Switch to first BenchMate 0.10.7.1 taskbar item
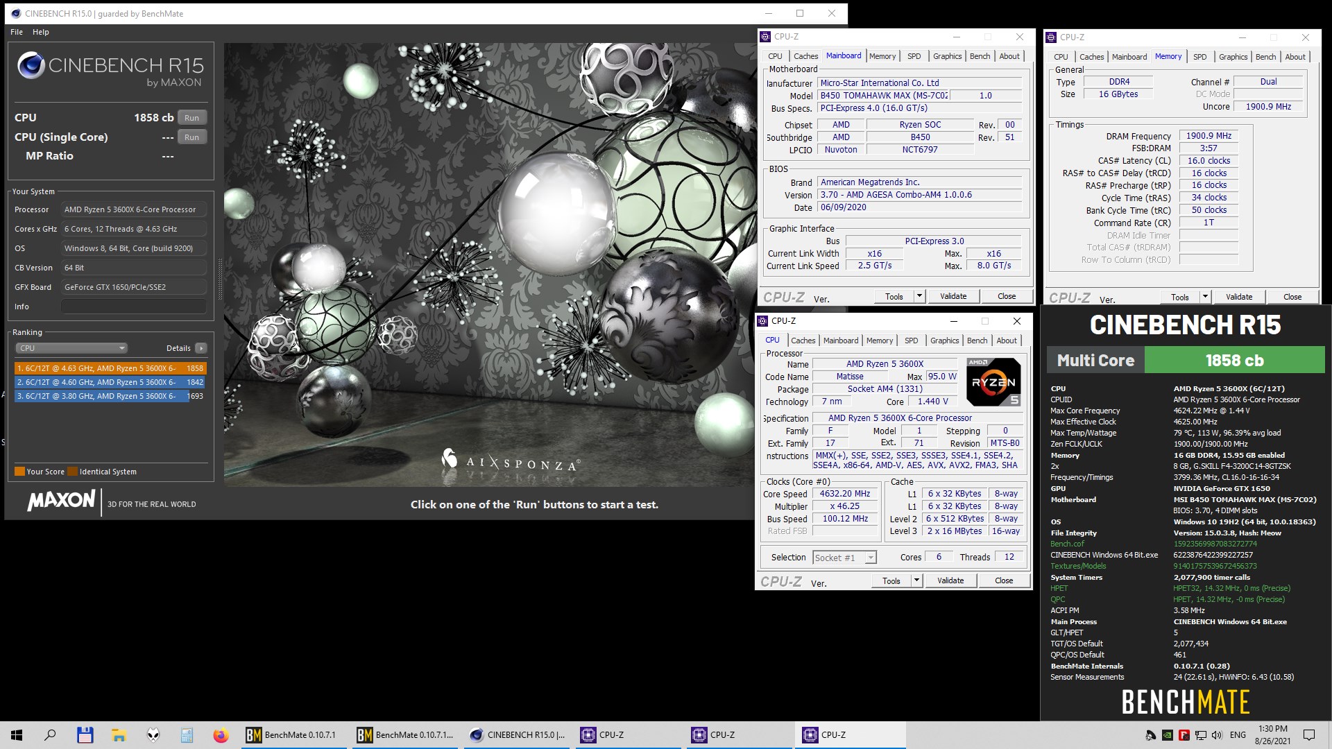The height and width of the screenshot is (749, 1332). pos(294,734)
